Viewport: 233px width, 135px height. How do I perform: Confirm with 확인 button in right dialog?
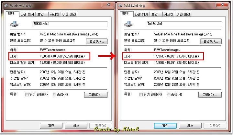[165, 126]
